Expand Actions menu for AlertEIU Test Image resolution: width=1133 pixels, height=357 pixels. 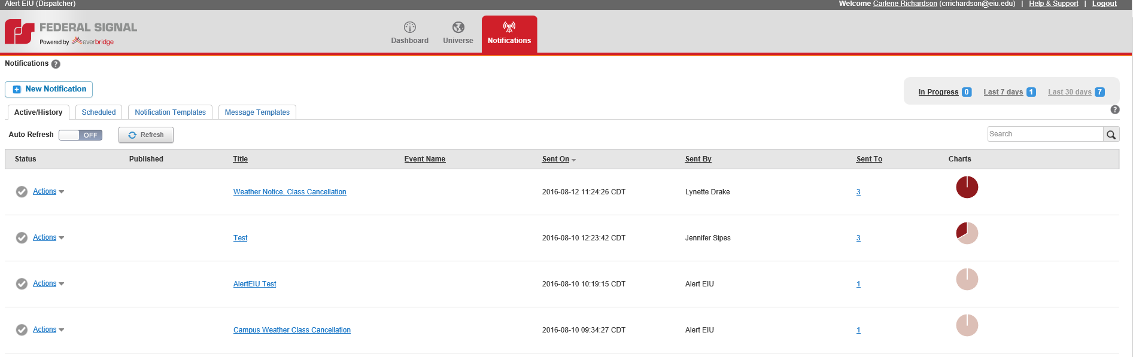point(48,283)
